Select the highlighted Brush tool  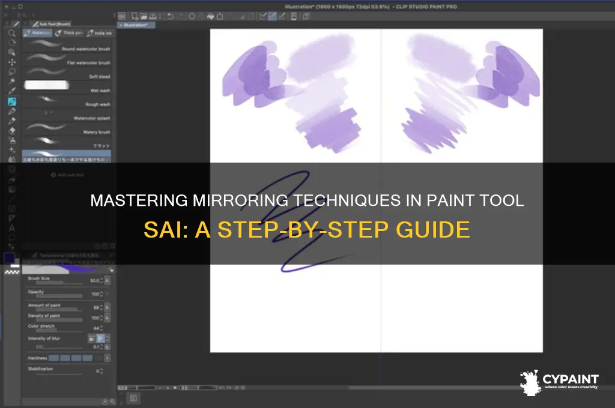(x=12, y=101)
